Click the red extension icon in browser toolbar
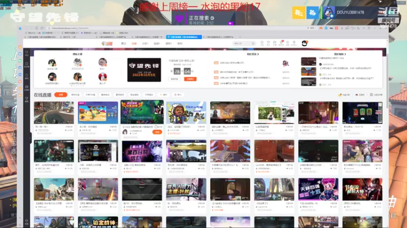This screenshot has height=228, width=407. tap(337, 28)
